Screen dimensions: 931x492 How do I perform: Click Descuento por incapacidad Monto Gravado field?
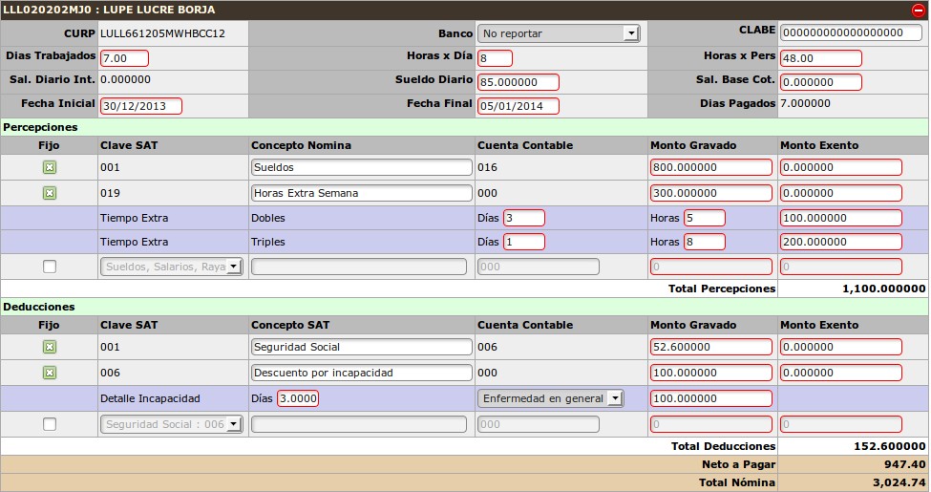[x=711, y=373]
